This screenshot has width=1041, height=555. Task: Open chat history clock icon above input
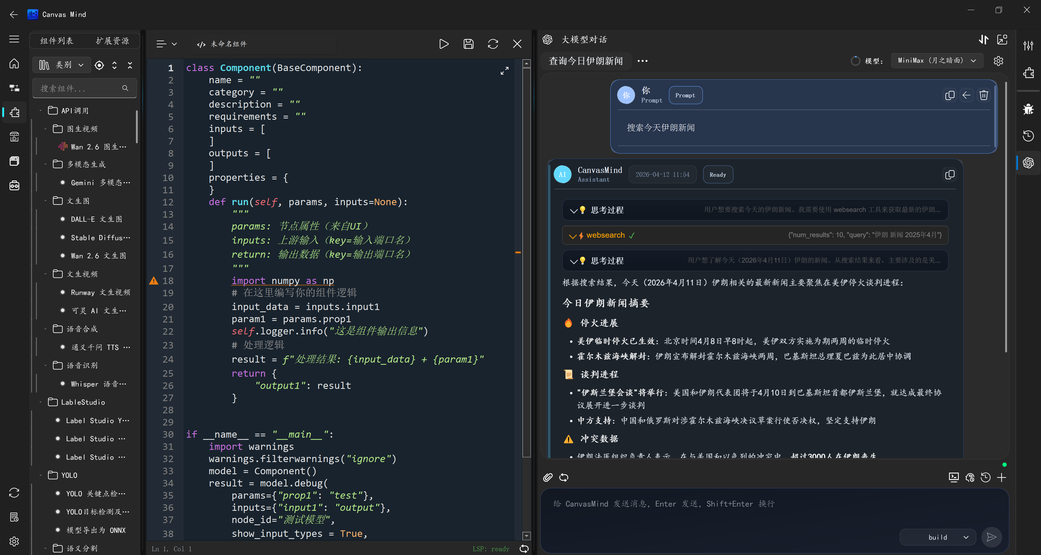pos(986,477)
